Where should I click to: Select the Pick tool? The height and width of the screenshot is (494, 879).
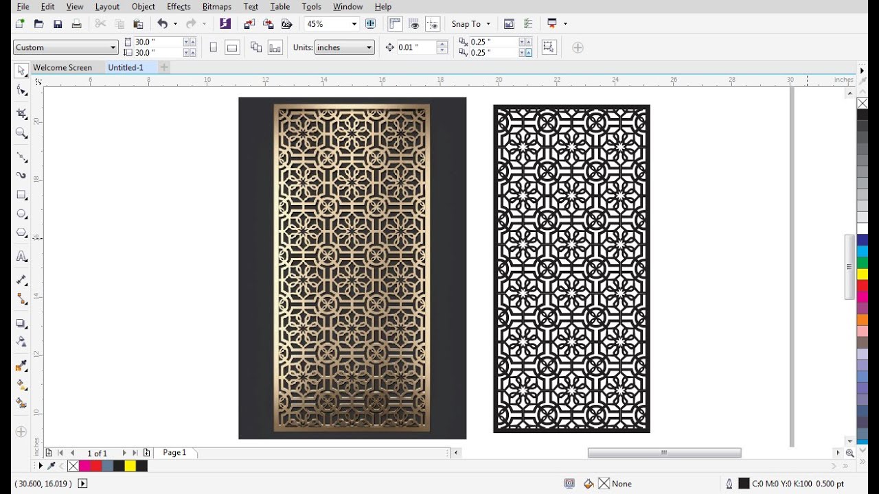point(21,70)
